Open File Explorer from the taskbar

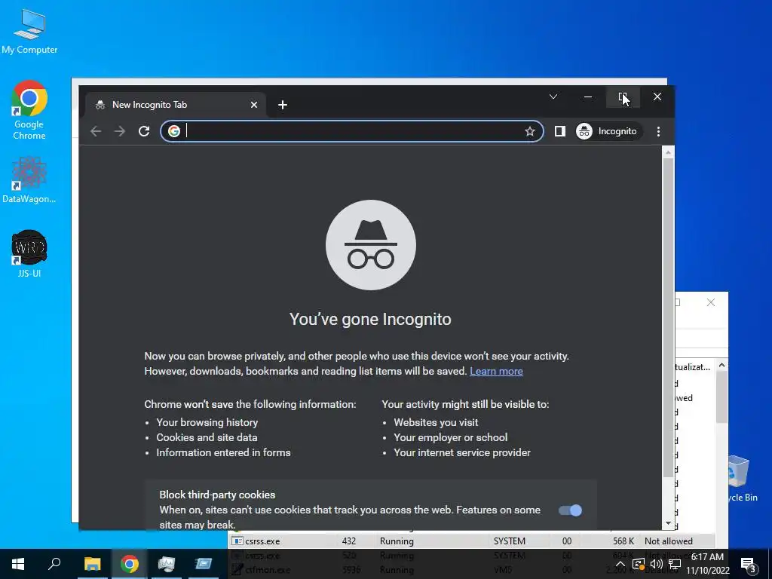[x=92, y=564]
